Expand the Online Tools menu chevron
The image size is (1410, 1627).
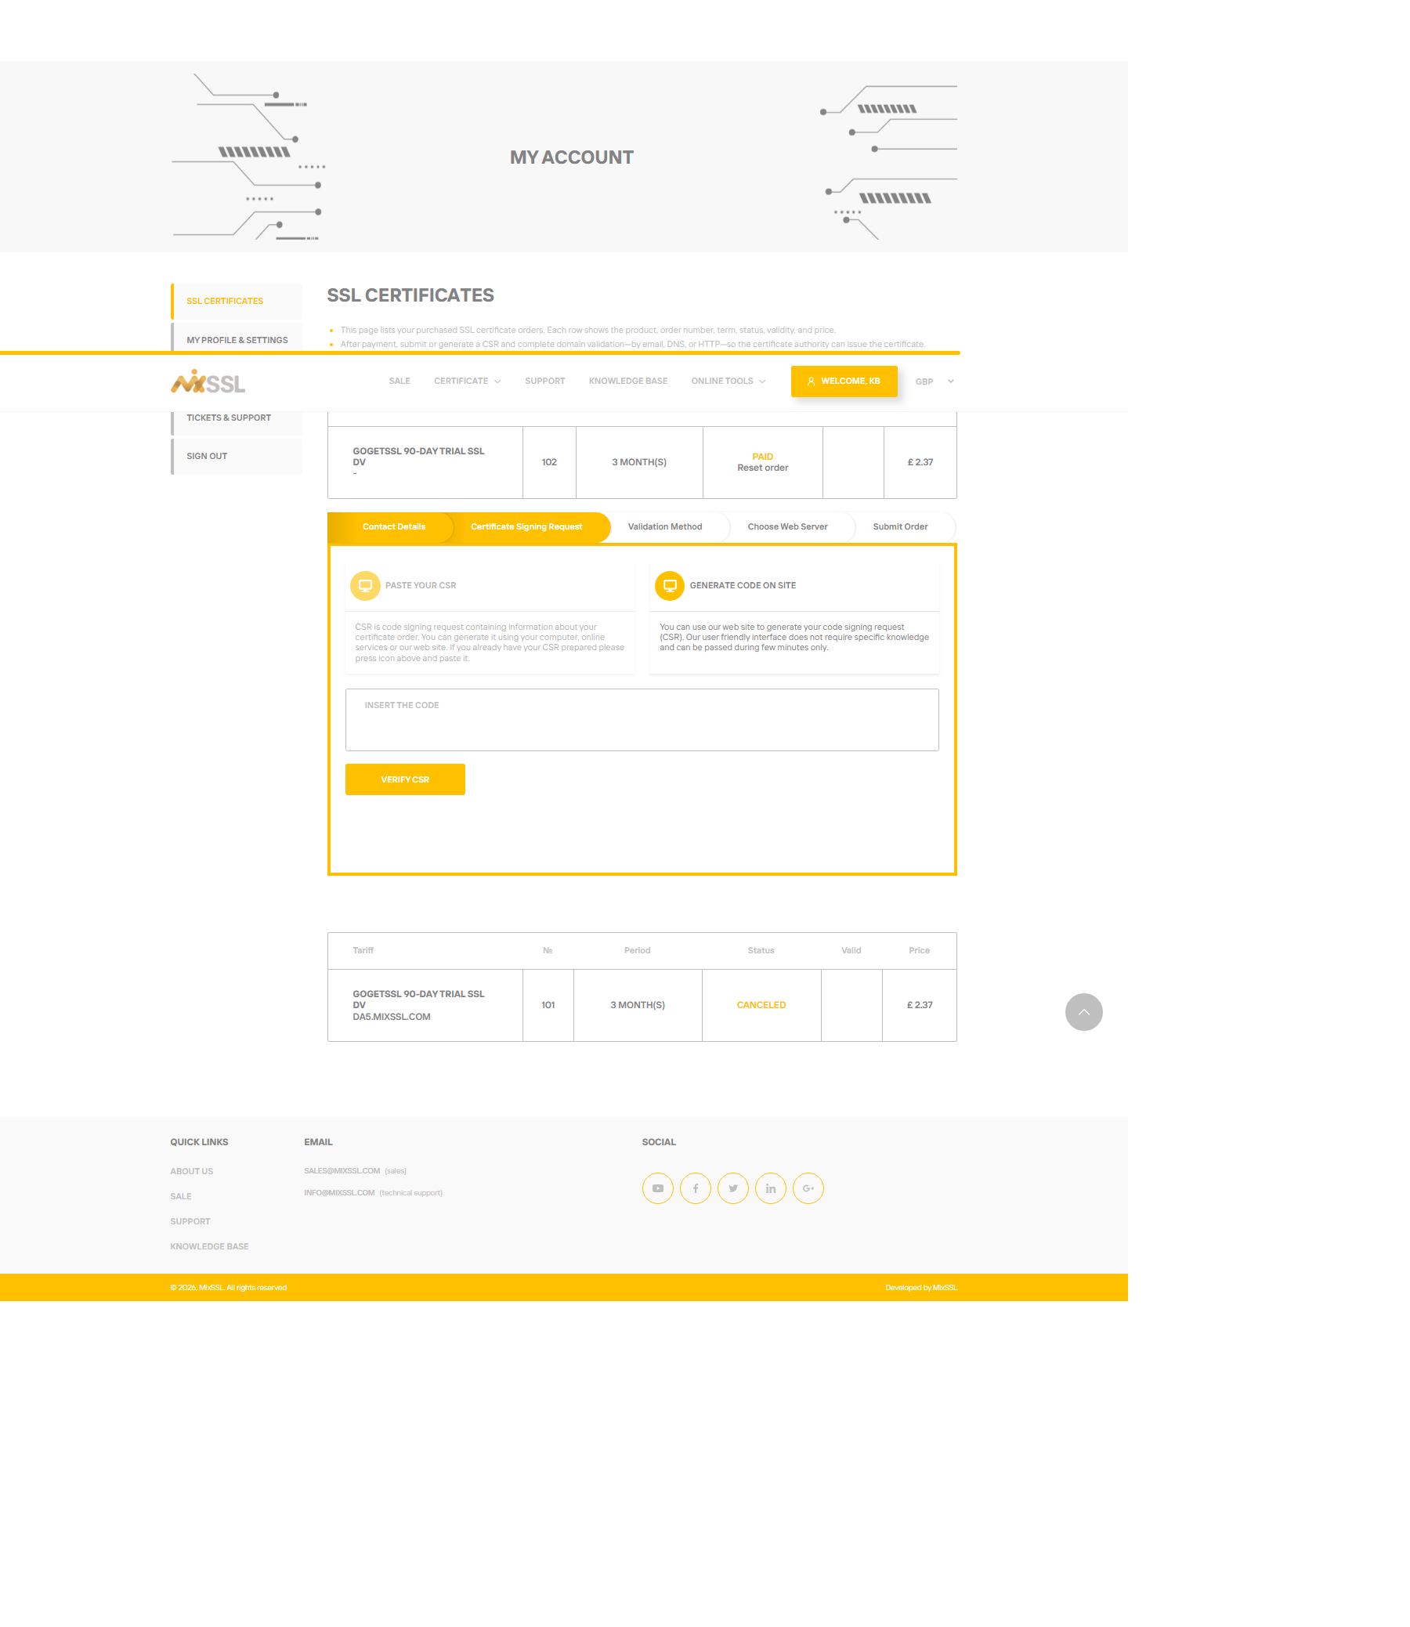pyautogui.click(x=761, y=381)
